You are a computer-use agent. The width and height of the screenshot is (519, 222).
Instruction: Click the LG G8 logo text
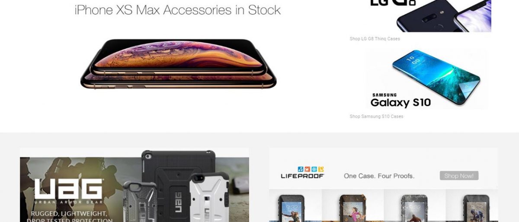pyautogui.click(x=393, y=3)
